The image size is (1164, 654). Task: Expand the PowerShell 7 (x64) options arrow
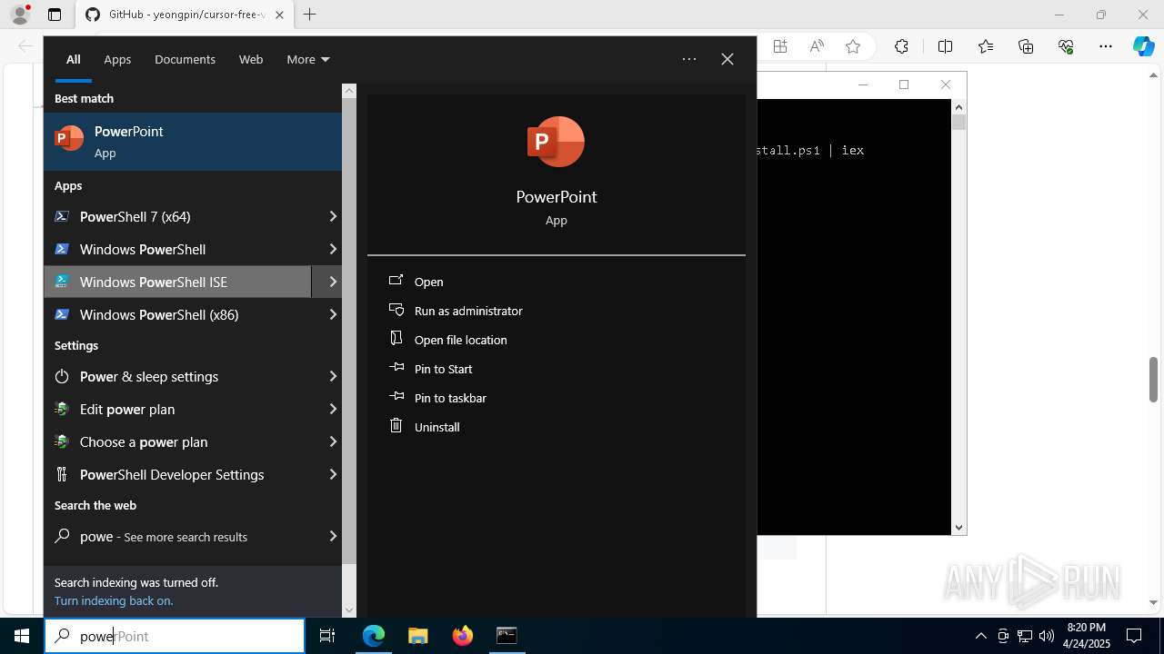tap(333, 216)
